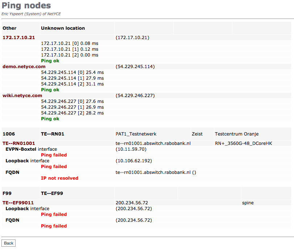Viewport: 294px width, 250px height.
Task: Click the EVPN-Boxtel interface label
Action: 31,149
